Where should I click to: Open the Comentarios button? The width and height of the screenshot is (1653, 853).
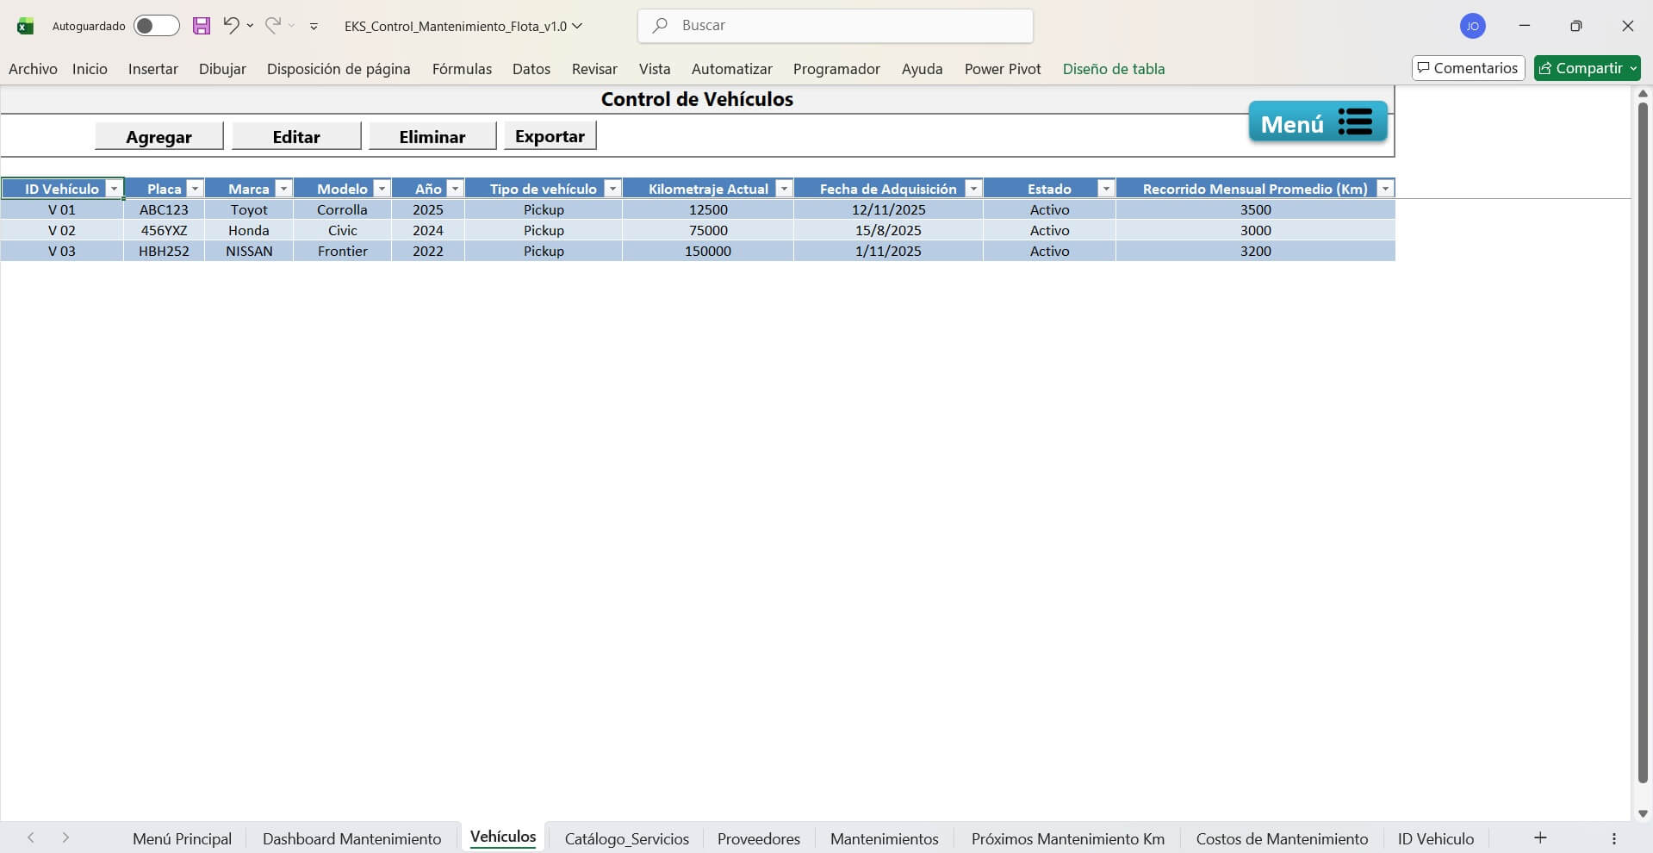click(x=1468, y=68)
